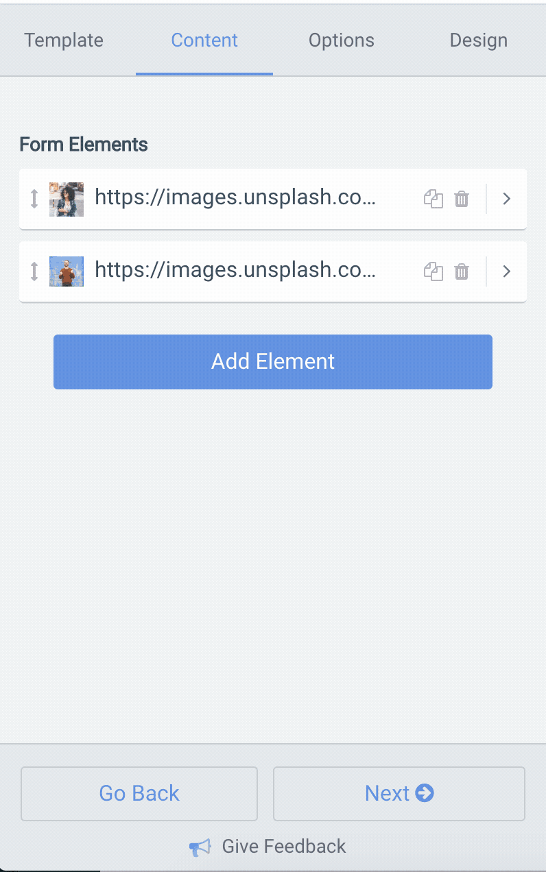Open the second element's unsplash URL text
Screen dimensions: 546x872
235,270
